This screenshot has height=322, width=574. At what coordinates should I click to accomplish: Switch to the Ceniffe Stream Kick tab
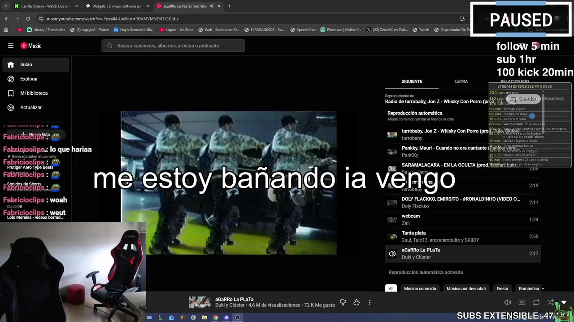(x=46, y=6)
